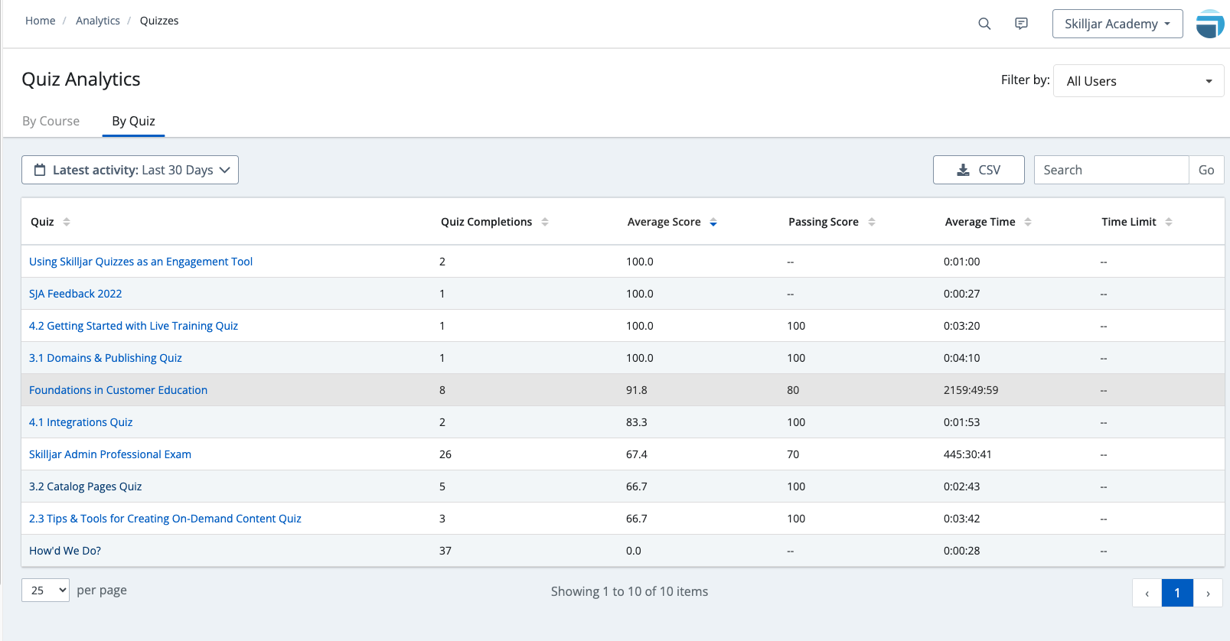Image resolution: width=1230 pixels, height=641 pixels.
Task: Open 2.3 Tips & Tools for Creating On-Demand Content Quiz
Action: click(x=165, y=519)
